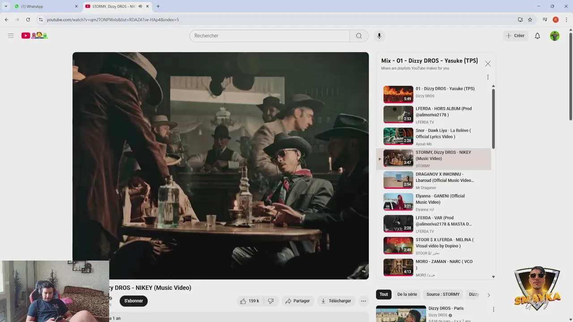Click the playlist panel scrollbar
The width and height of the screenshot is (573, 322).
tap(493, 119)
